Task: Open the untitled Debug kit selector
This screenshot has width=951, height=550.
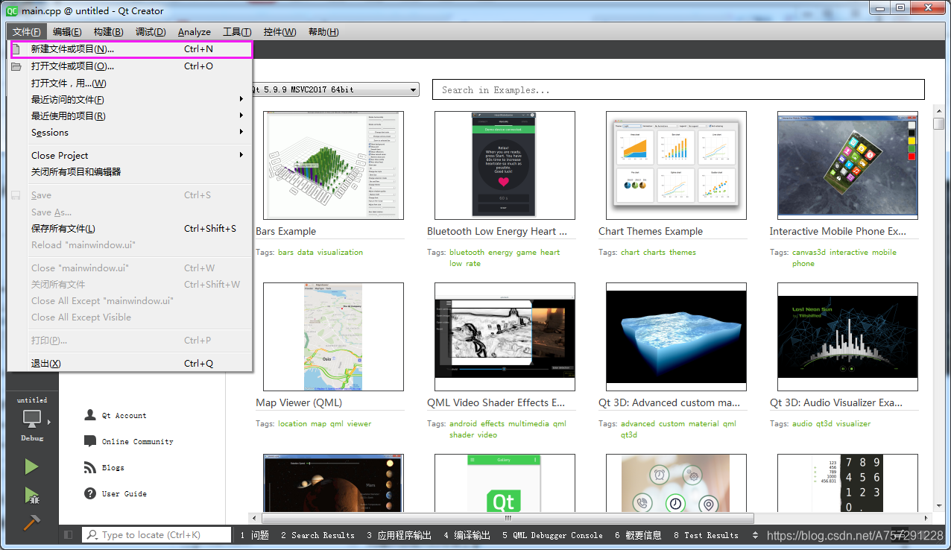Action: (32, 418)
